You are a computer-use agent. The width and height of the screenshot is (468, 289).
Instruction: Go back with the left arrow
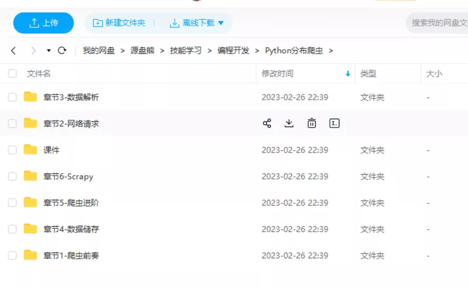tap(14, 51)
